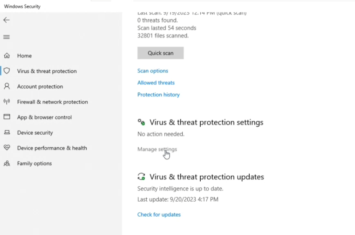Click Check for updates link
355x235 pixels.
[x=159, y=214]
